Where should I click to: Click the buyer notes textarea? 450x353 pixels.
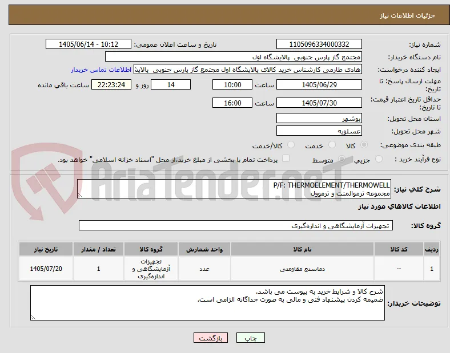tap(207, 303)
